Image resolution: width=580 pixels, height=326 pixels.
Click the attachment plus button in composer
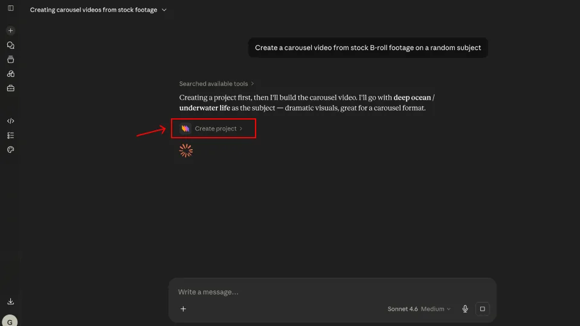(183, 309)
